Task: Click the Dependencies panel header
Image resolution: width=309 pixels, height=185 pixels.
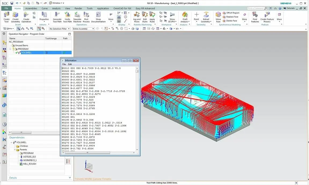Action: pyautogui.click(x=17, y=137)
